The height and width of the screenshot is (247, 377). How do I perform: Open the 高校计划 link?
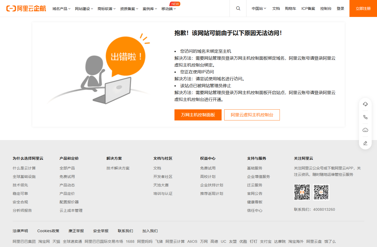(x=208, y=177)
